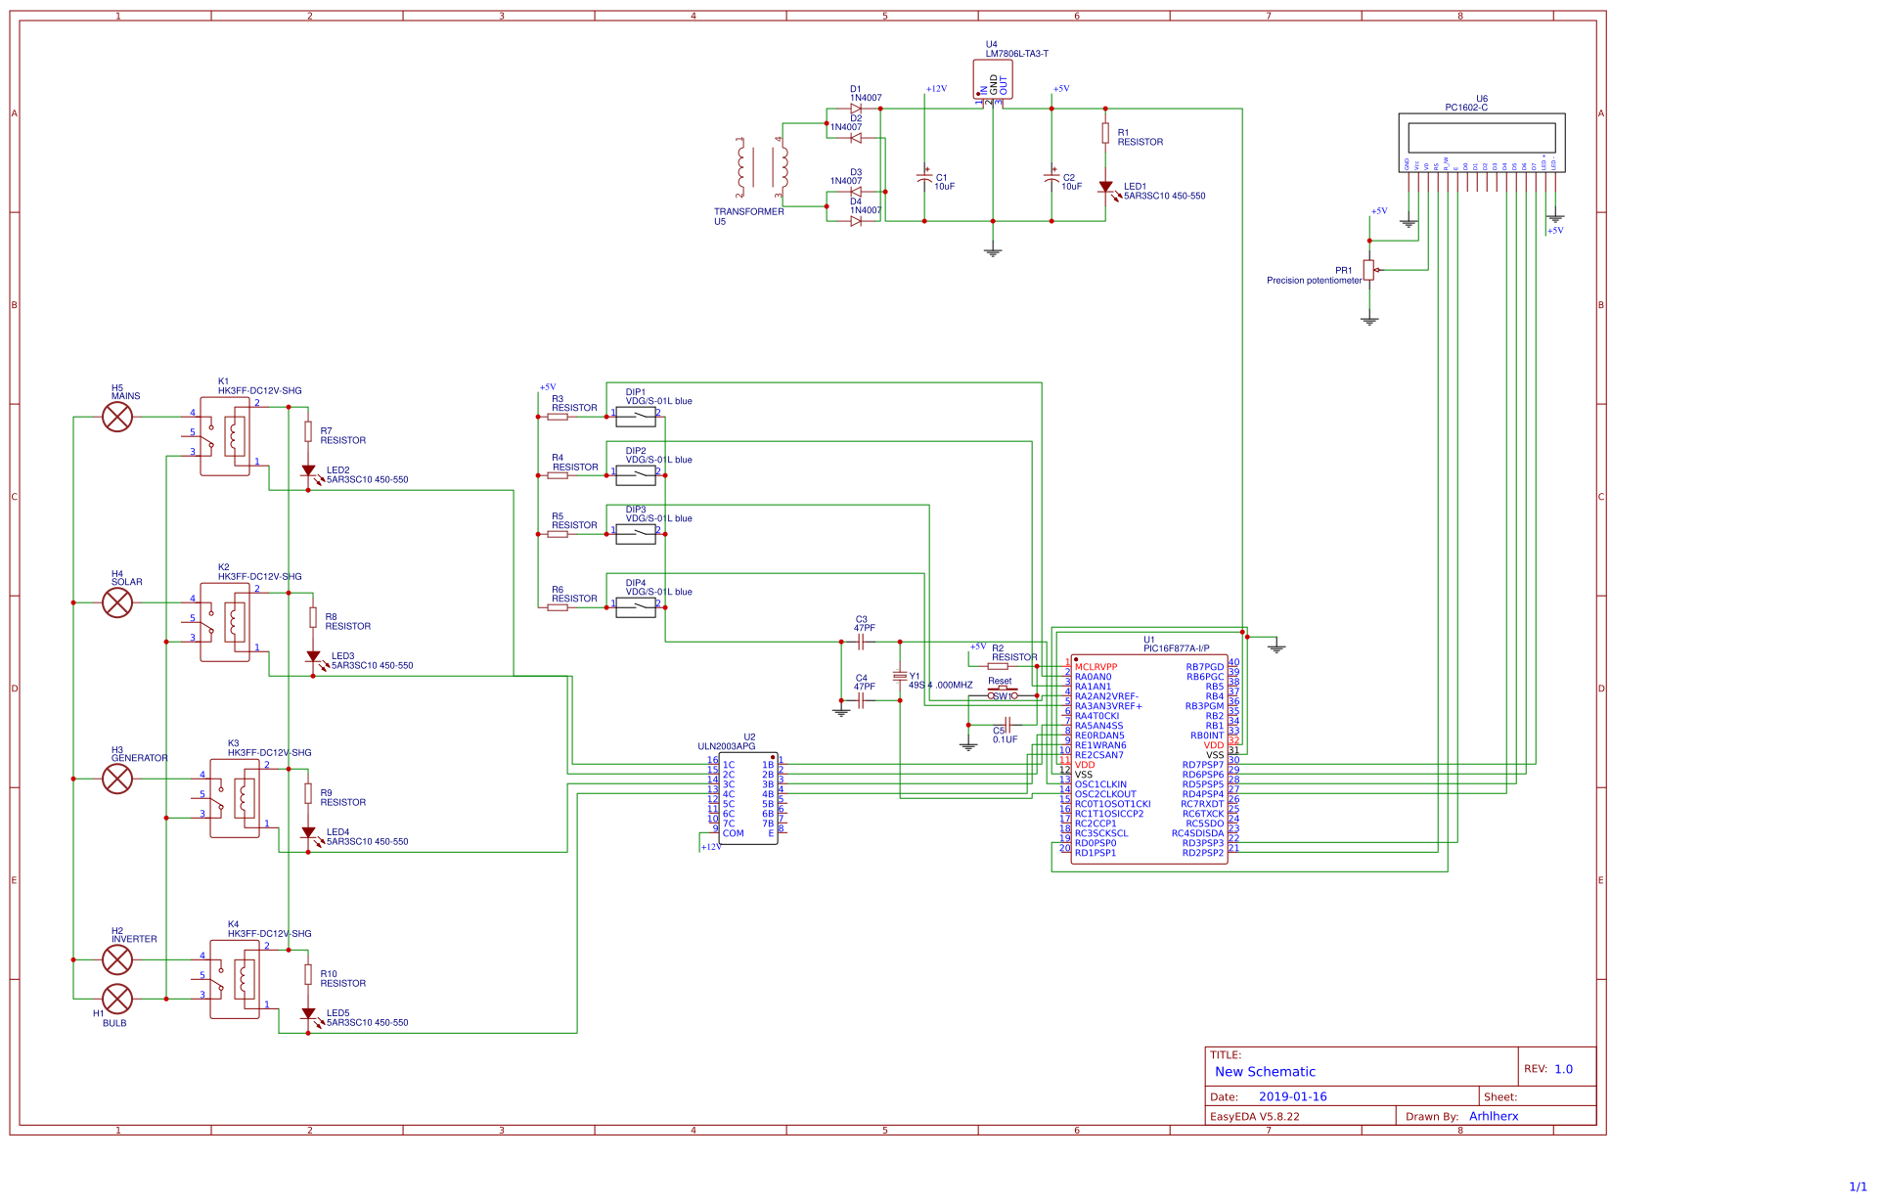Toggle DIP3 VDG/S-01L blue switch
Viewport: 1879px width, 1203px height.
(x=634, y=533)
